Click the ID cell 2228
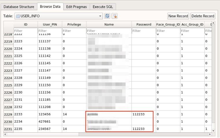The width and height of the screenshot is (220, 138). [x=25, y=78]
